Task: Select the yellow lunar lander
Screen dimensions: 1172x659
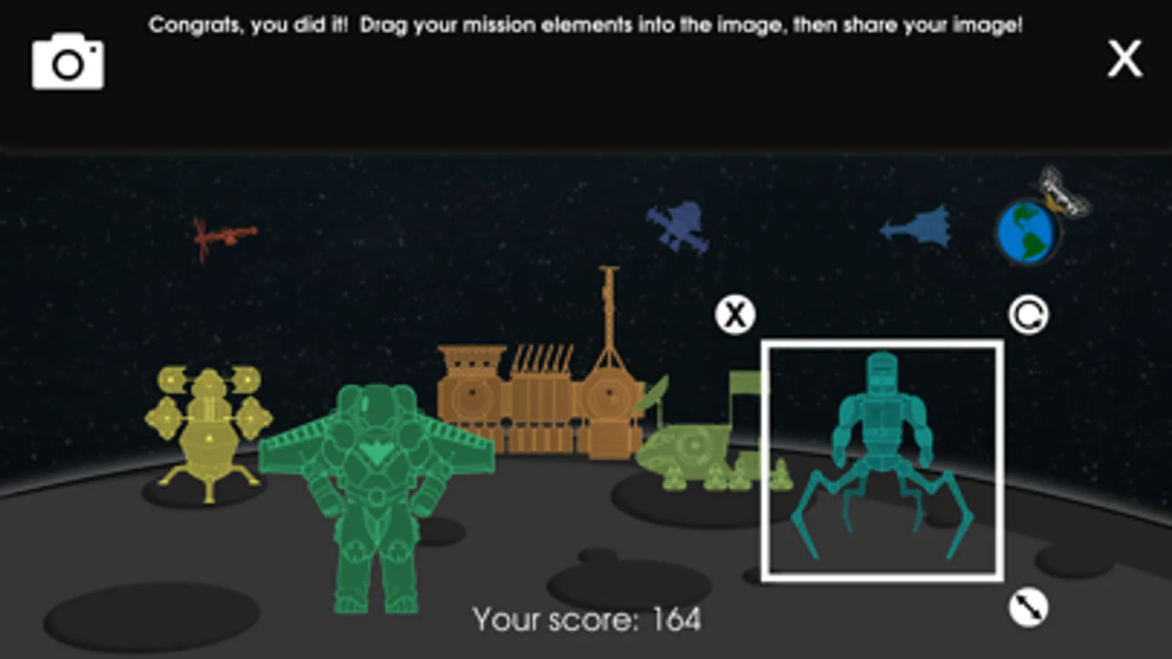Action: (209, 433)
